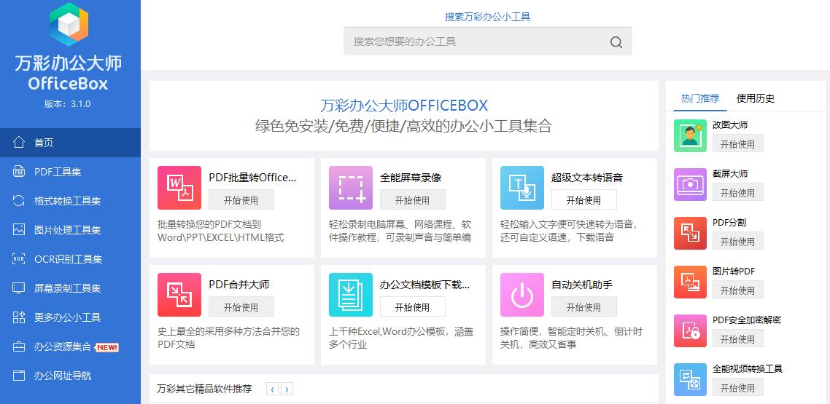
Task: Start 自动关机助手 with 开始使用
Action: pyautogui.click(x=584, y=307)
